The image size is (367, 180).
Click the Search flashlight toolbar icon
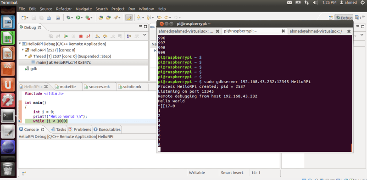[x=116, y=17]
